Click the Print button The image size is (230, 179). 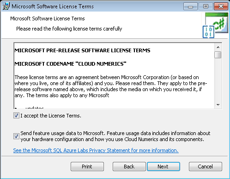point(87,167)
